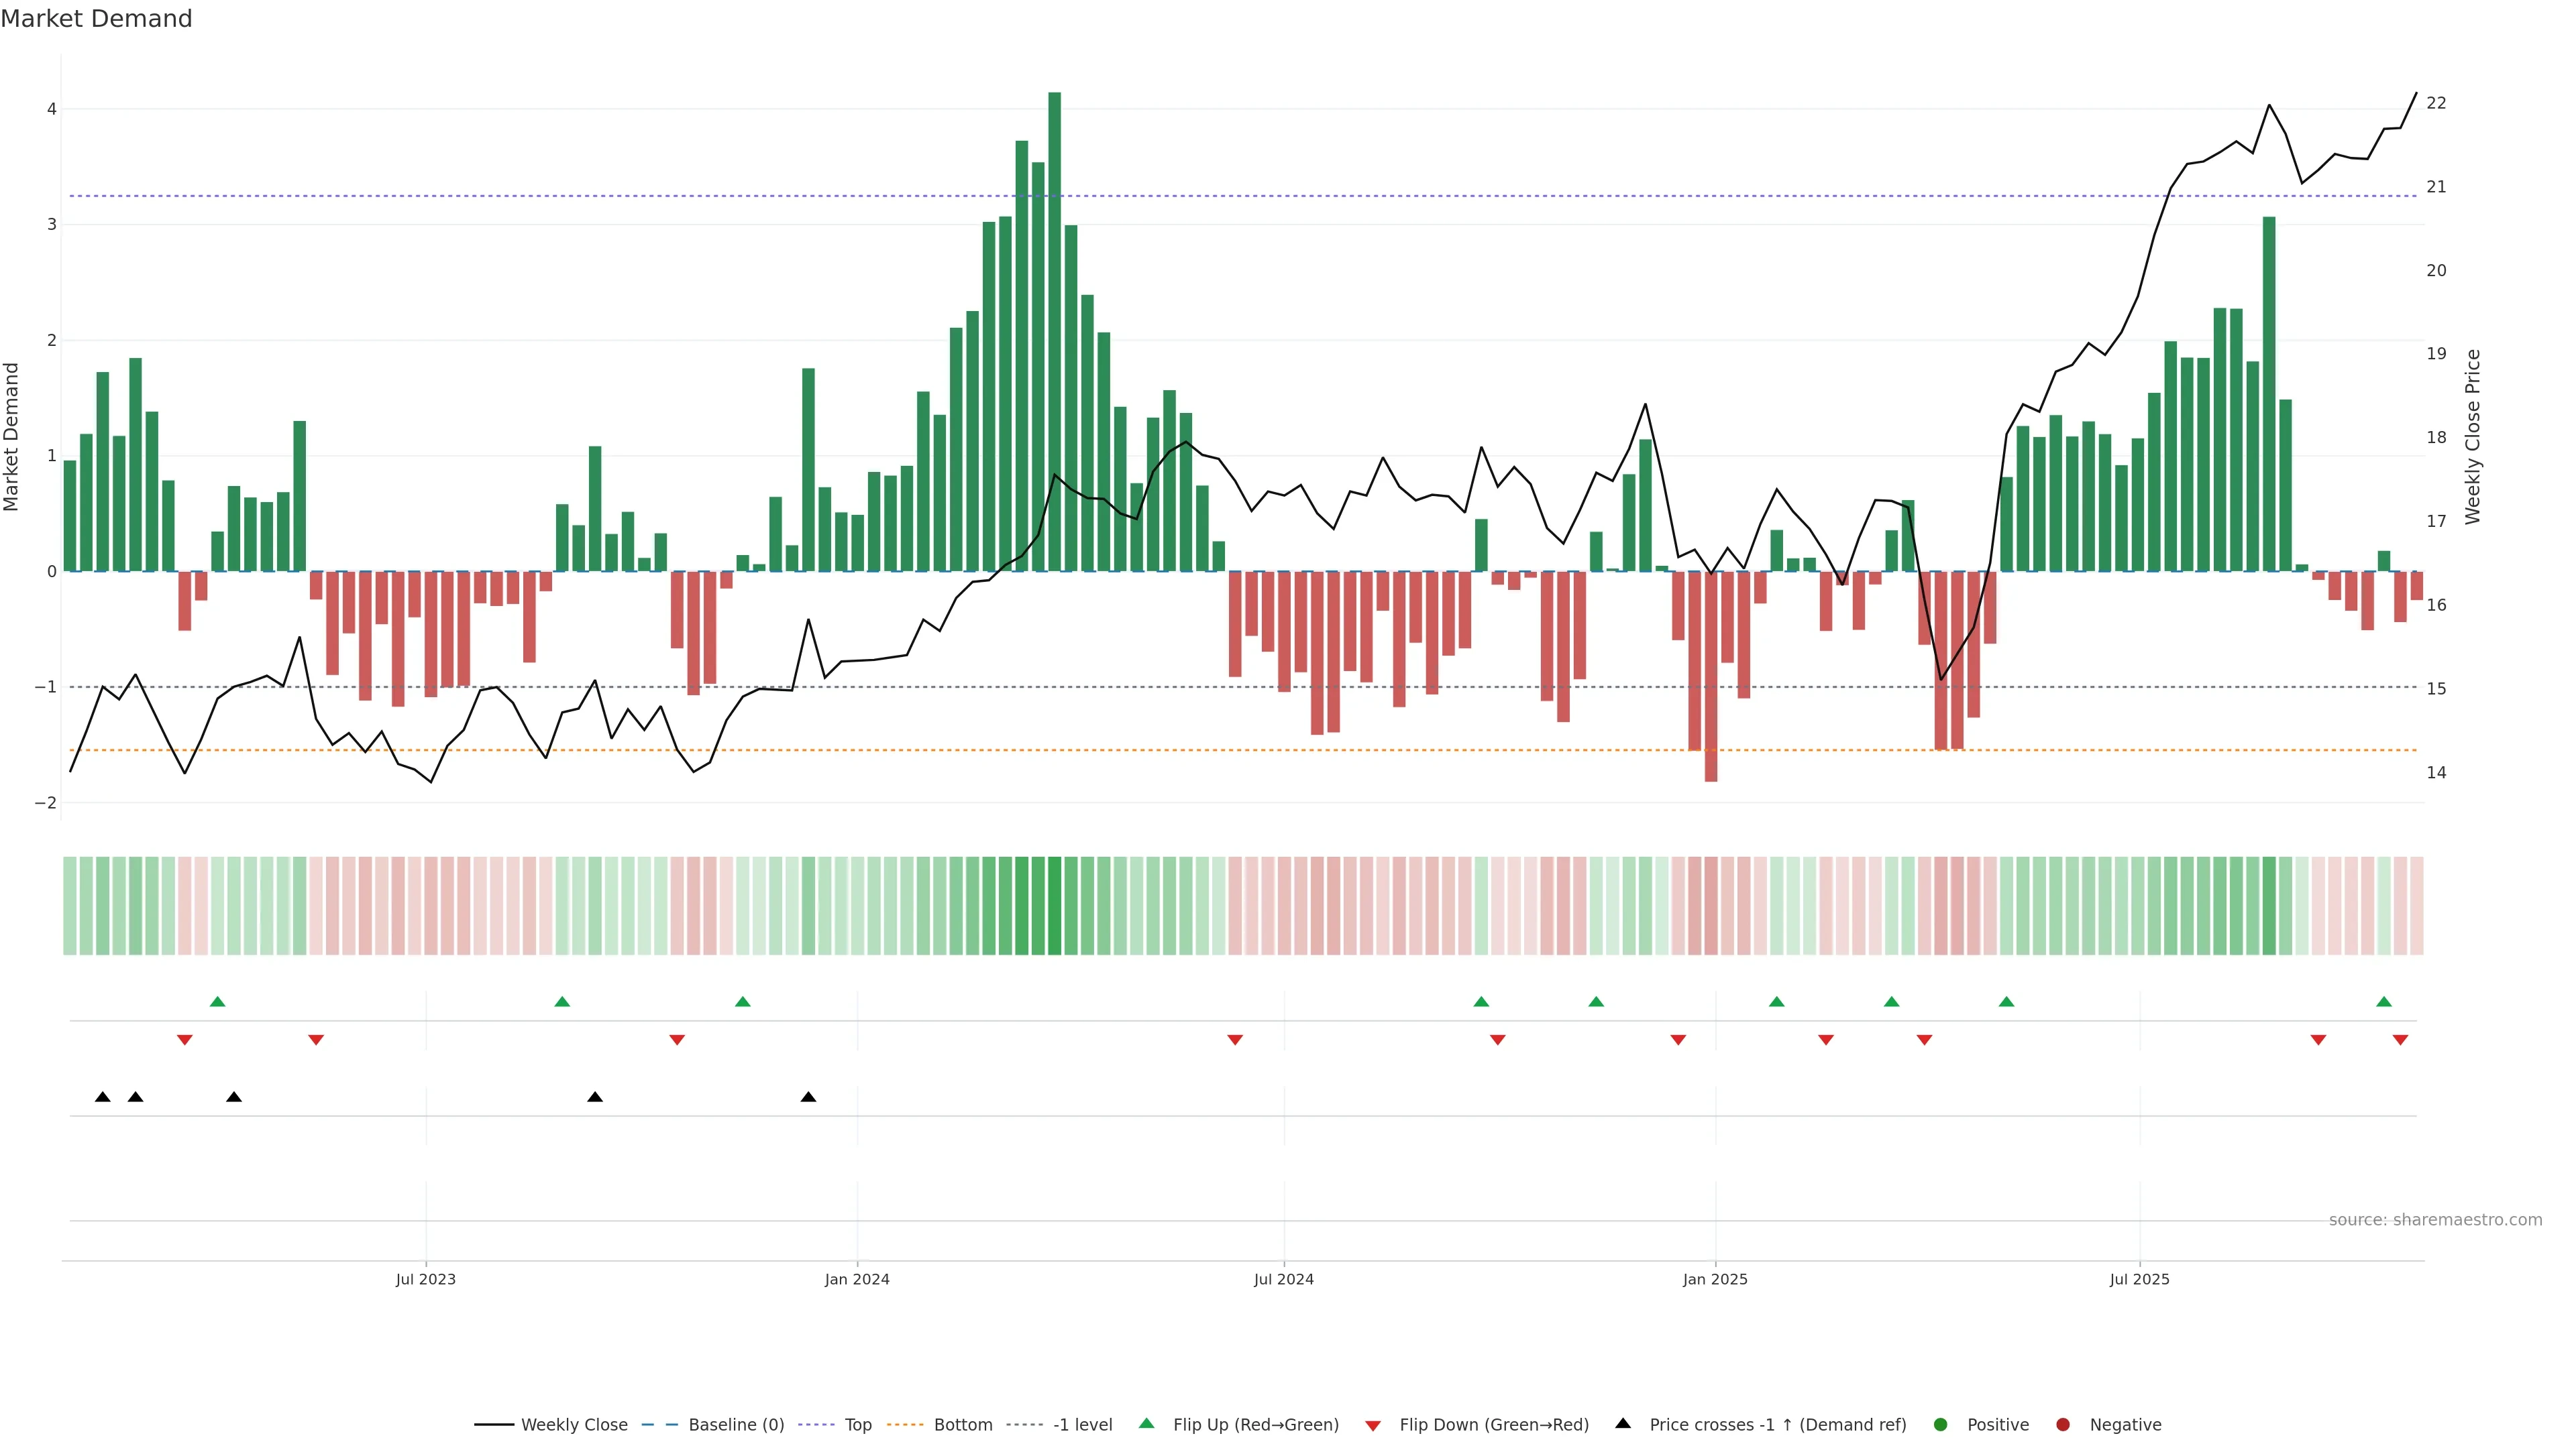The image size is (2576, 1448).
Task: Click the rightmost green flip-up marker
Action: coord(2384,1002)
